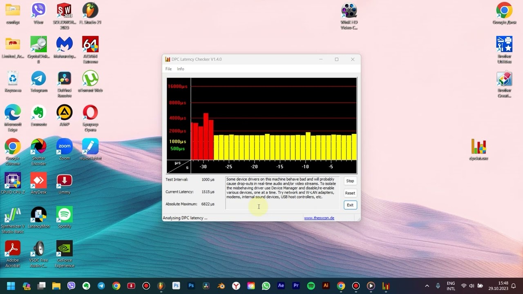
Task: Select the Google Диск desktop icon
Action: [504, 13]
